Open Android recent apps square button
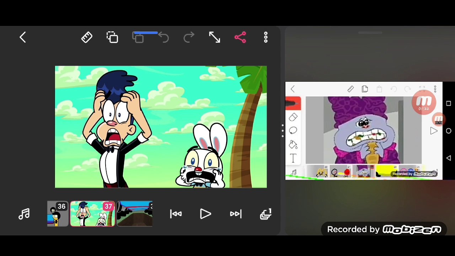Screen dimensions: 455x256 (x=449, y=103)
